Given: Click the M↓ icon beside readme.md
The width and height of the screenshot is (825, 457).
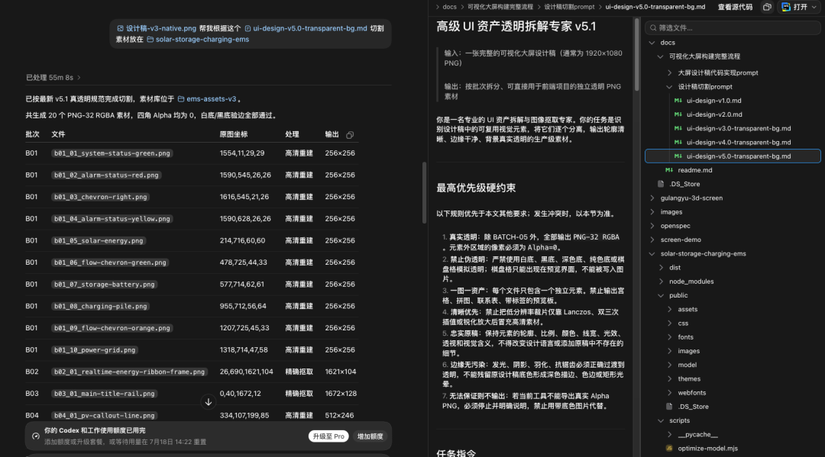Looking at the screenshot, I should click(x=669, y=170).
